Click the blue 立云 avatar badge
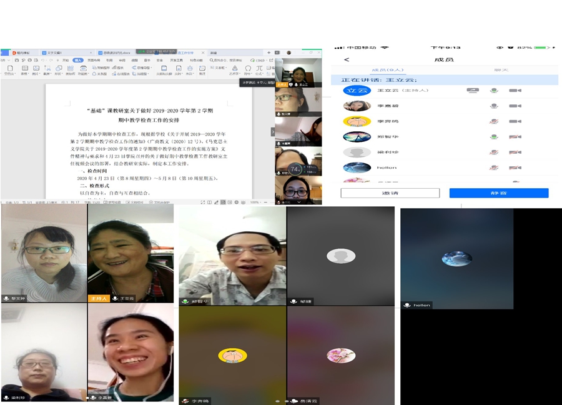562x405 pixels. 357,91
